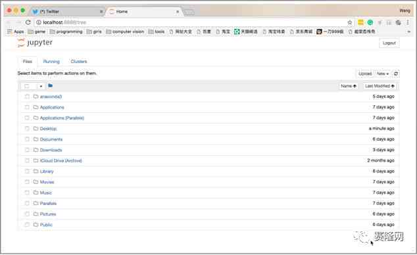Click the Jupyter logo
The image size is (417, 255).
pos(35,43)
